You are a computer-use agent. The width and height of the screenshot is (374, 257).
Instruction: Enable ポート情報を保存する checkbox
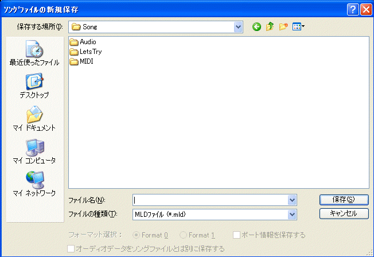click(236, 235)
